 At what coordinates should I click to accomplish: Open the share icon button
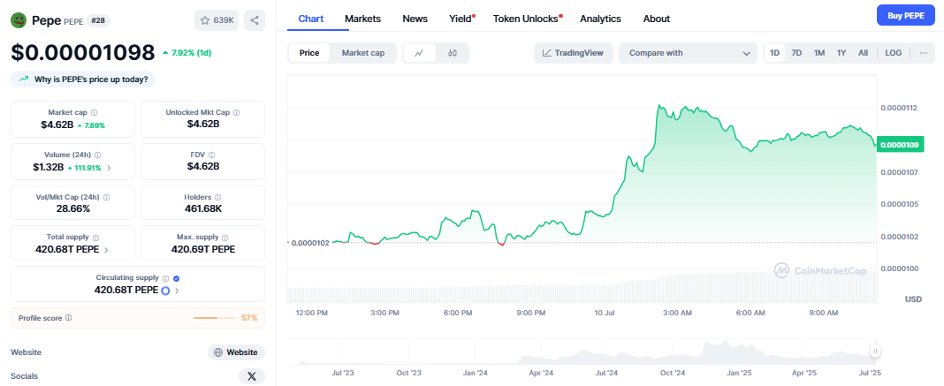pyautogui.click(x=255, y=20)
